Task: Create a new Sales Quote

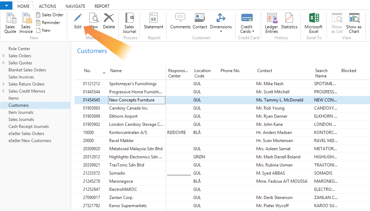Action: 10,23
